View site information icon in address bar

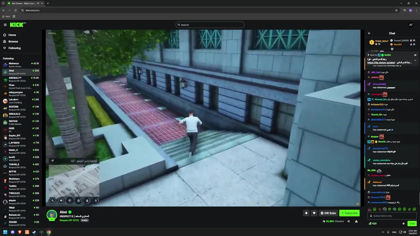tap(23, 10)
